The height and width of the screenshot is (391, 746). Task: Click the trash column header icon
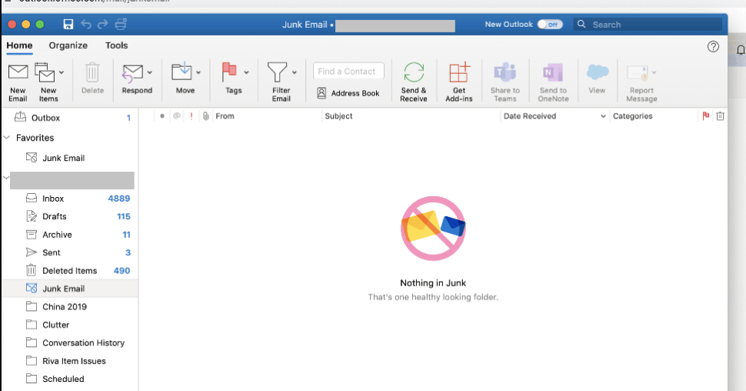coord(720,115)
